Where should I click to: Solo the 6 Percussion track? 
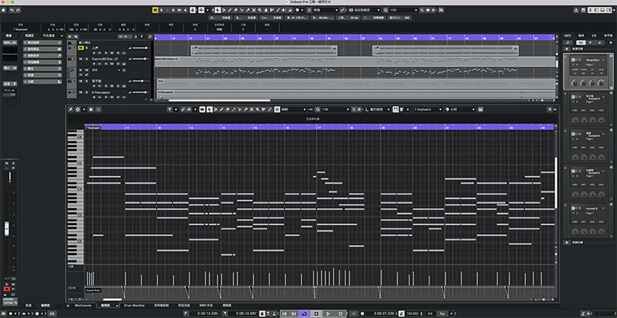tap(86, 92)
